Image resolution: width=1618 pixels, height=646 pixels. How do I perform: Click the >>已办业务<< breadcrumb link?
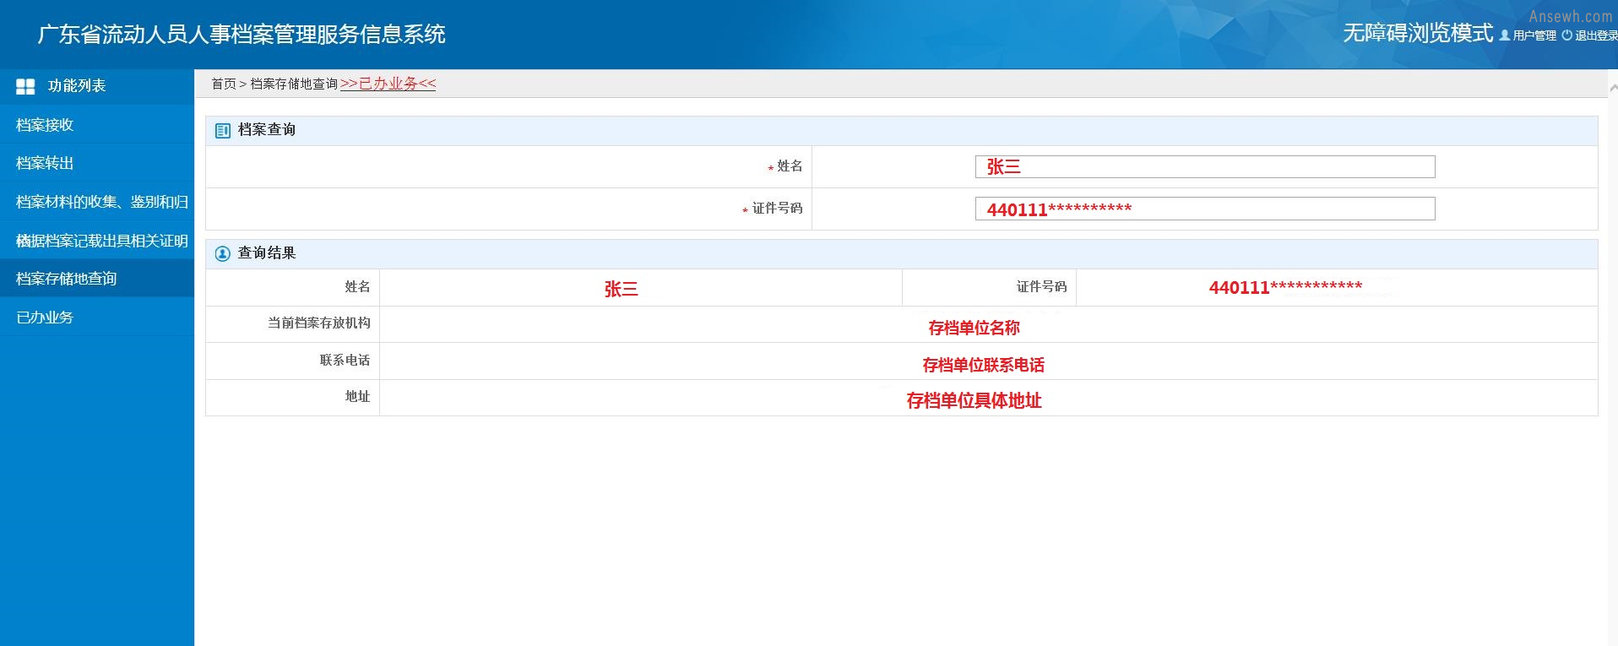pos(388,84)
